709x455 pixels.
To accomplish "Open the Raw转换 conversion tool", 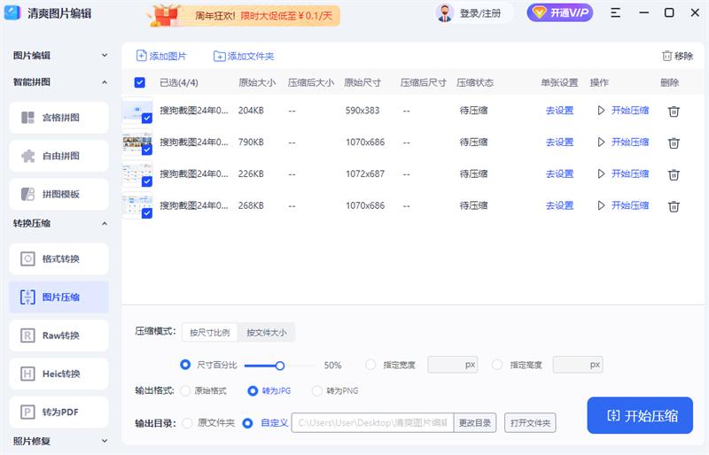I will (x=59, y=335).
